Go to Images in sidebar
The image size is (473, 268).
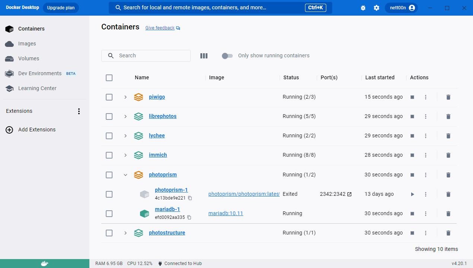click(27, 44)
